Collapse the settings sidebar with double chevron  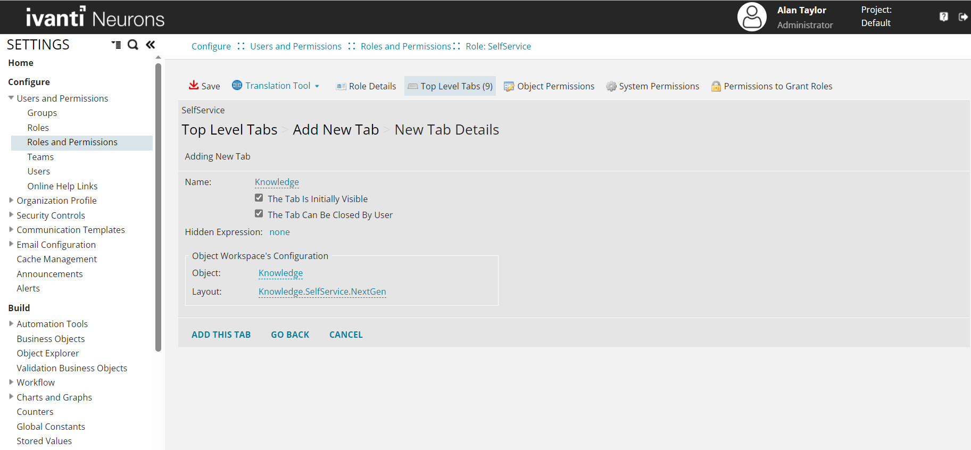pos(151,45)
